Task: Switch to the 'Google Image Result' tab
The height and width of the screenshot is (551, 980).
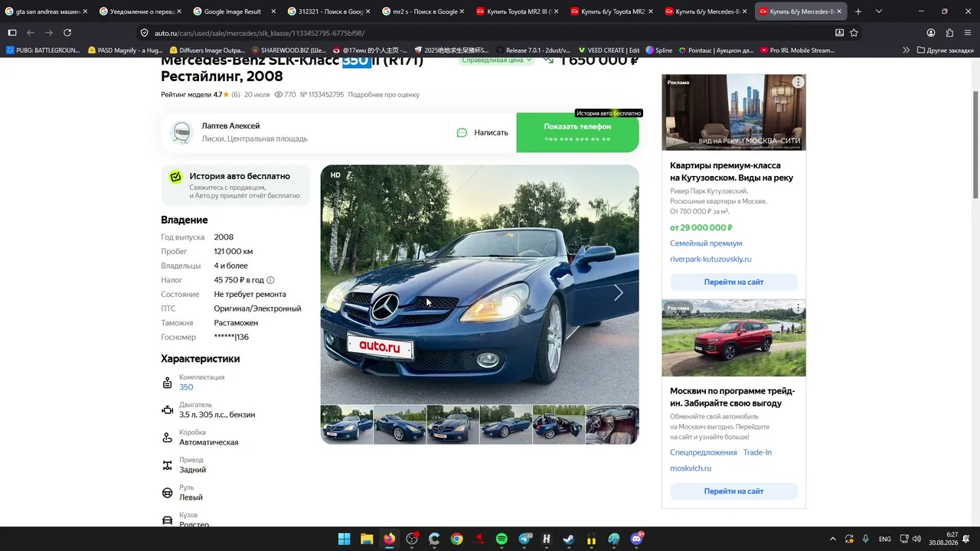Action: [x=234, y=11]
